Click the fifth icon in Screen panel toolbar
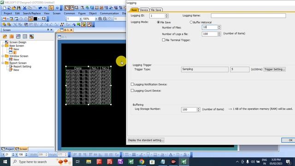Viewport: 295px width, 166px height. (x=32, y=36)
